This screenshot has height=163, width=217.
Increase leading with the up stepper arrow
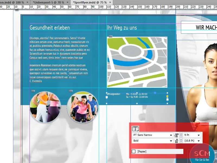pos(181,139)
